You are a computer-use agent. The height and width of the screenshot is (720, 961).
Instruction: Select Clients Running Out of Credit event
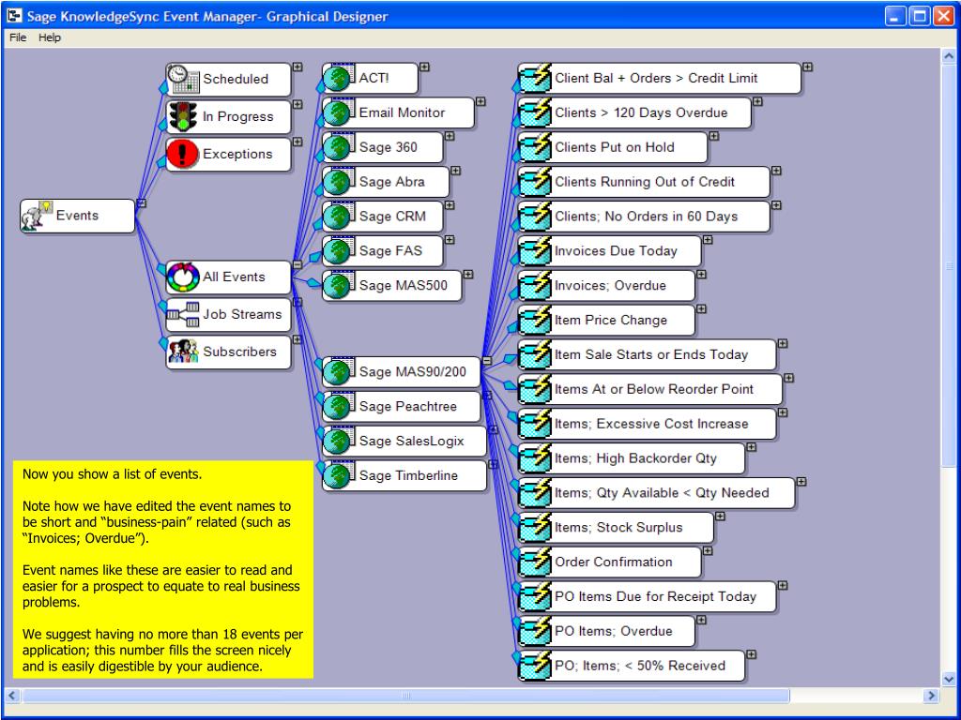(644, 182)
